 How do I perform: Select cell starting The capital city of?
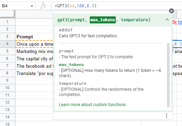[34, 59]
